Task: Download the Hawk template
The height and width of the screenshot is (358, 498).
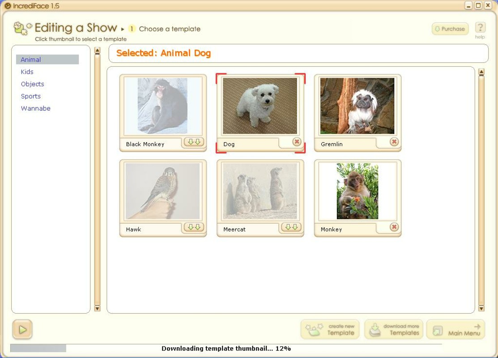Action: pyautogui.click(x=193, y=227)
